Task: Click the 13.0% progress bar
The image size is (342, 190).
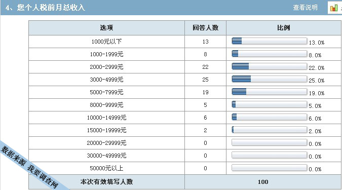Action: 270,41
